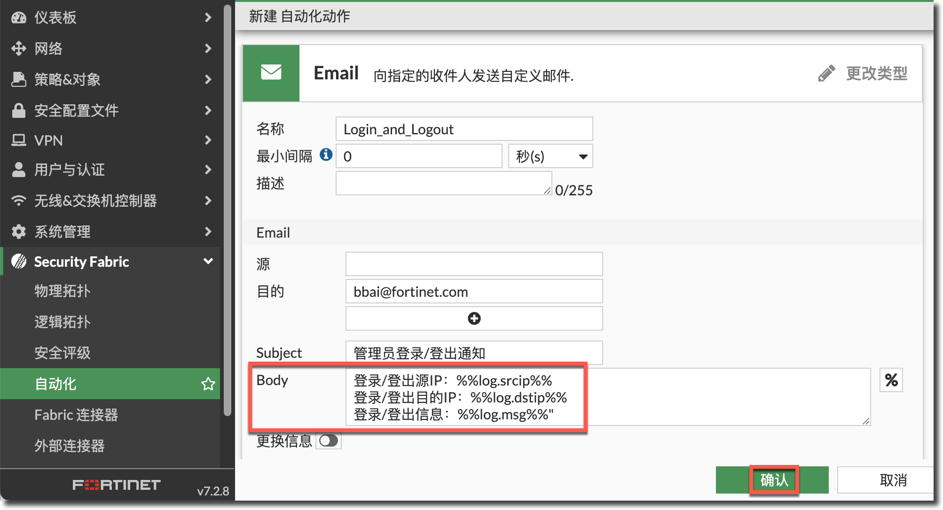
Task: Click the 取消 cancel button
Action: pyautogui.click(x=892, y=480)
